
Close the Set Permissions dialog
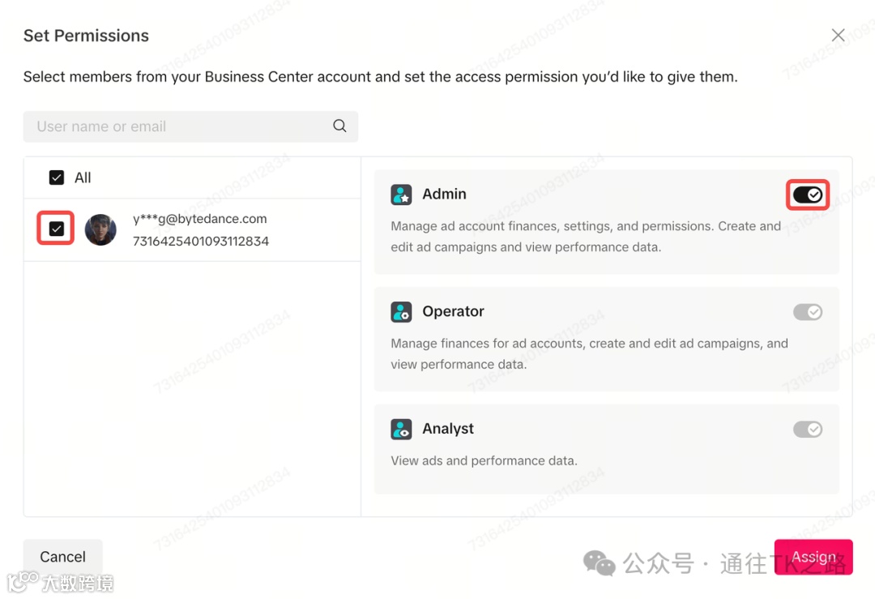point(838,35)
